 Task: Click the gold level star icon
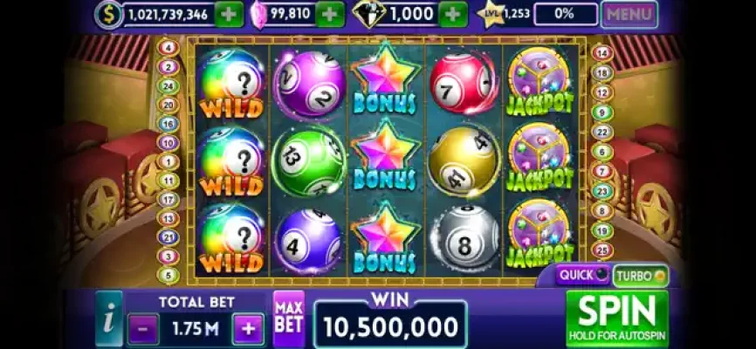(x=491, y=15)
